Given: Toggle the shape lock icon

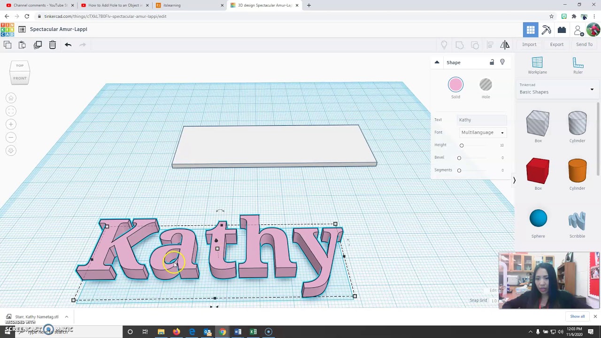Looking at the screenshot, I should (492, 62).
